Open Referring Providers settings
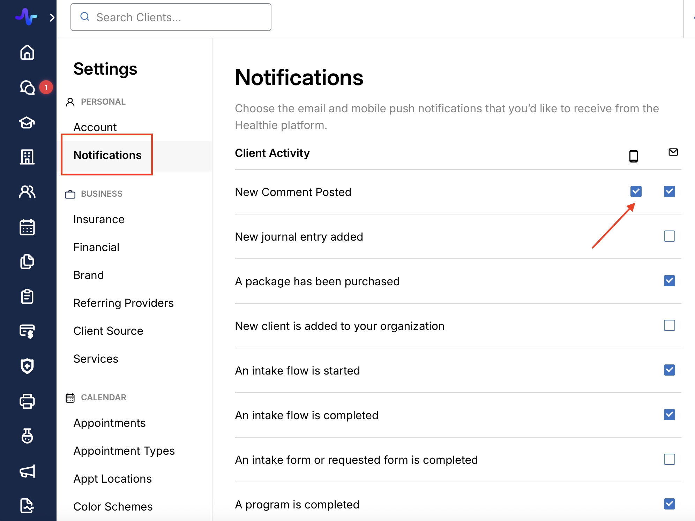 pyautogui.click(x=124, y=303)
